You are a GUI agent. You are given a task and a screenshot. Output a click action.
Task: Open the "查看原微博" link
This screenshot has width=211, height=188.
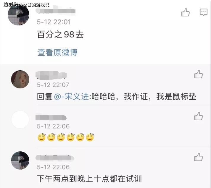(x=57, y=52)
